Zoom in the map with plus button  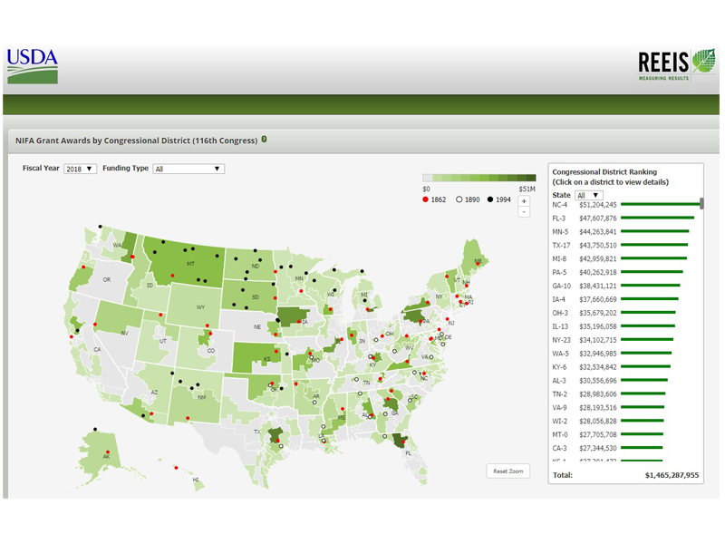(524, 201)
